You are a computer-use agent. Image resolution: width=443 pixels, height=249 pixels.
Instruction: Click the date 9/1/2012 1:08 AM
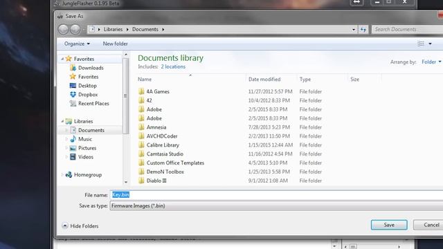tap(268, 181)
